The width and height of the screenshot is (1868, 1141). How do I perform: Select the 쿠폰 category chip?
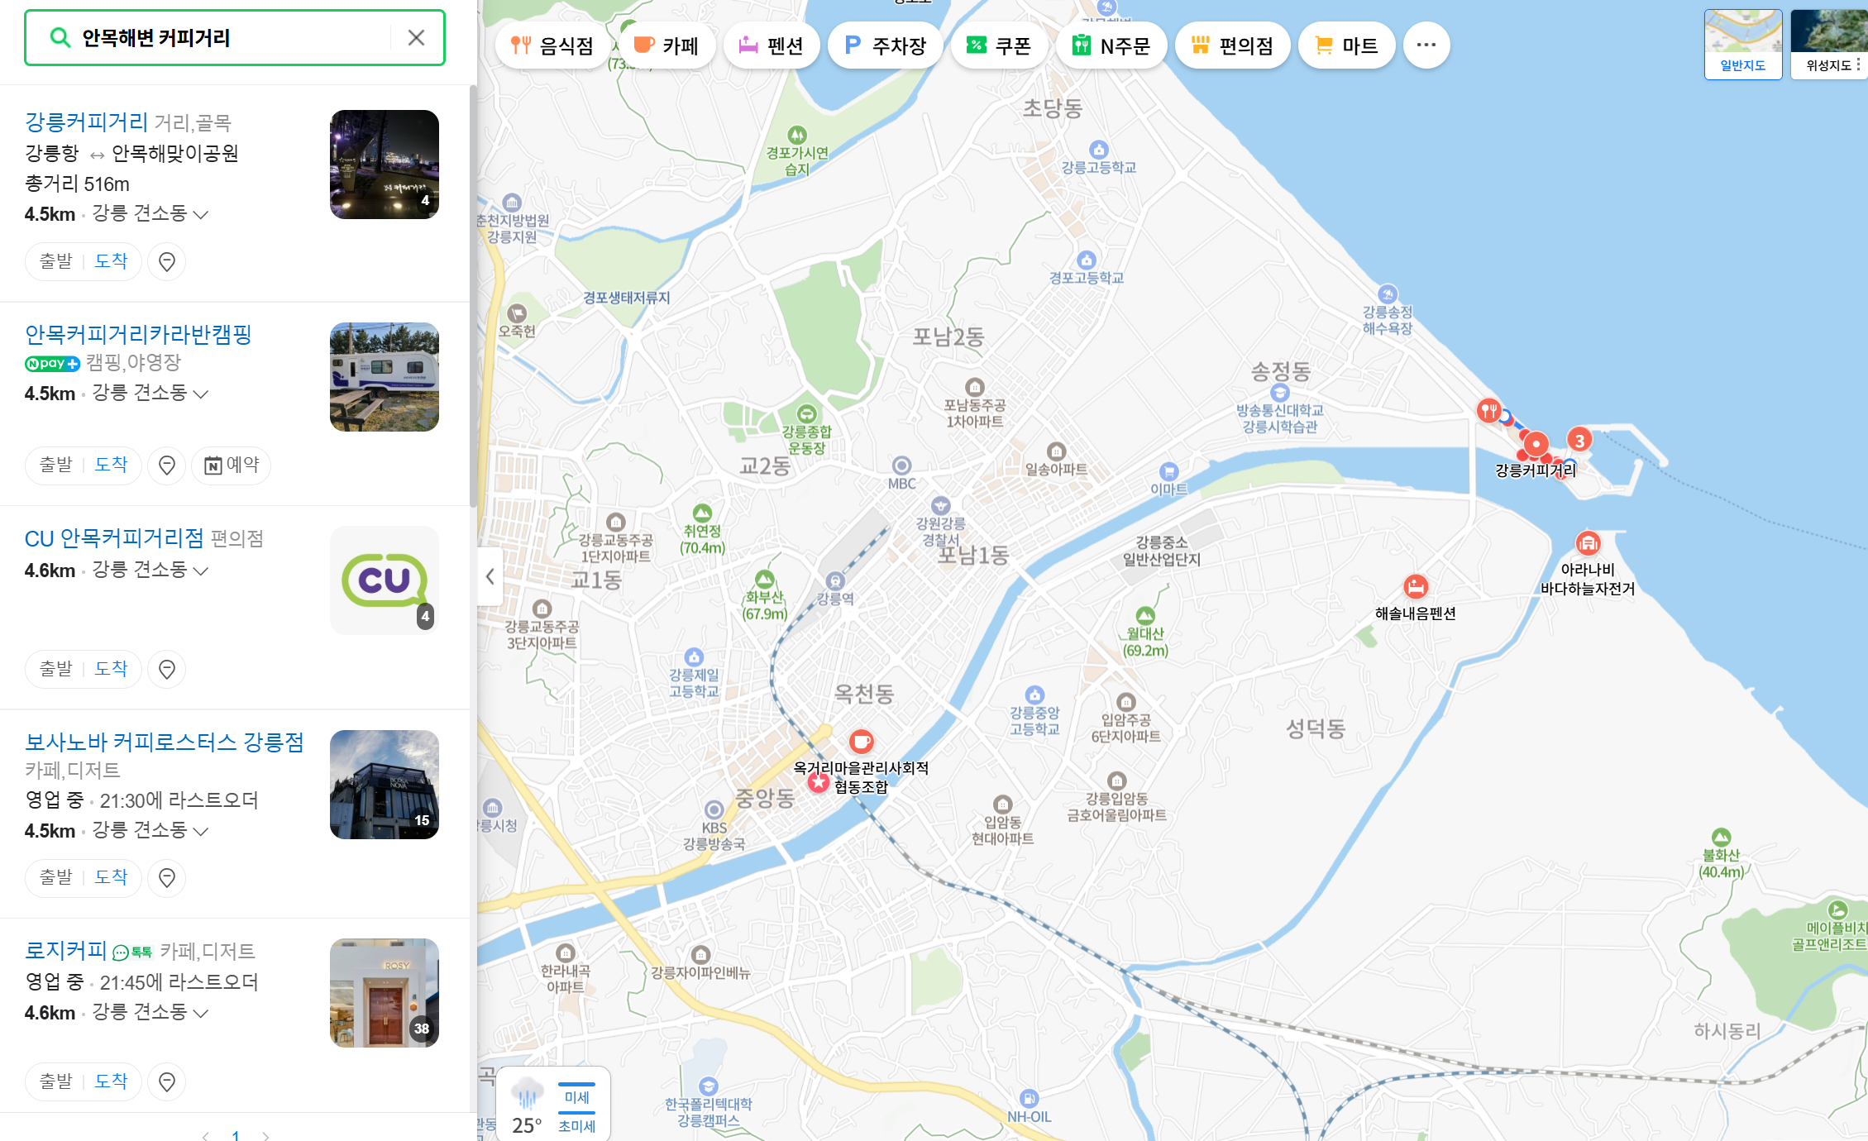point(999,45)
